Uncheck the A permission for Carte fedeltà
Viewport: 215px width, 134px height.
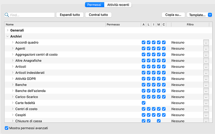(x=144, y=103)
